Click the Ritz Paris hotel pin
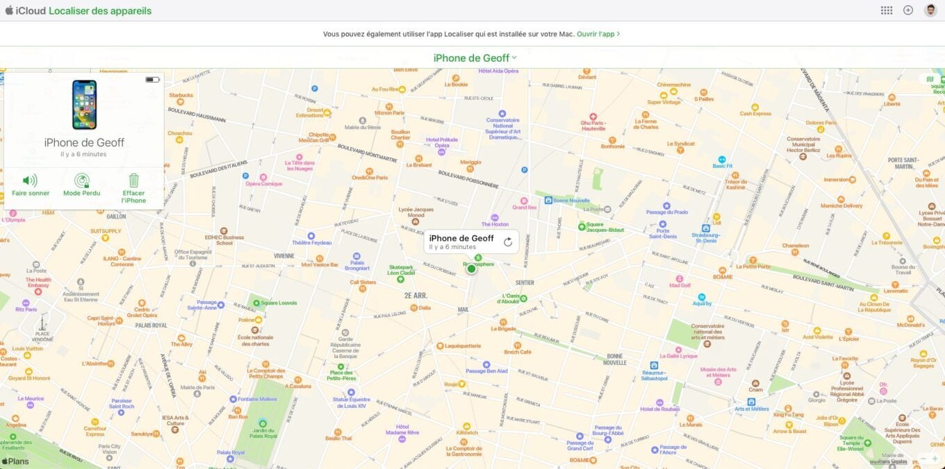The height and width of the screenshot is (469, 945). tap(26, 302)
